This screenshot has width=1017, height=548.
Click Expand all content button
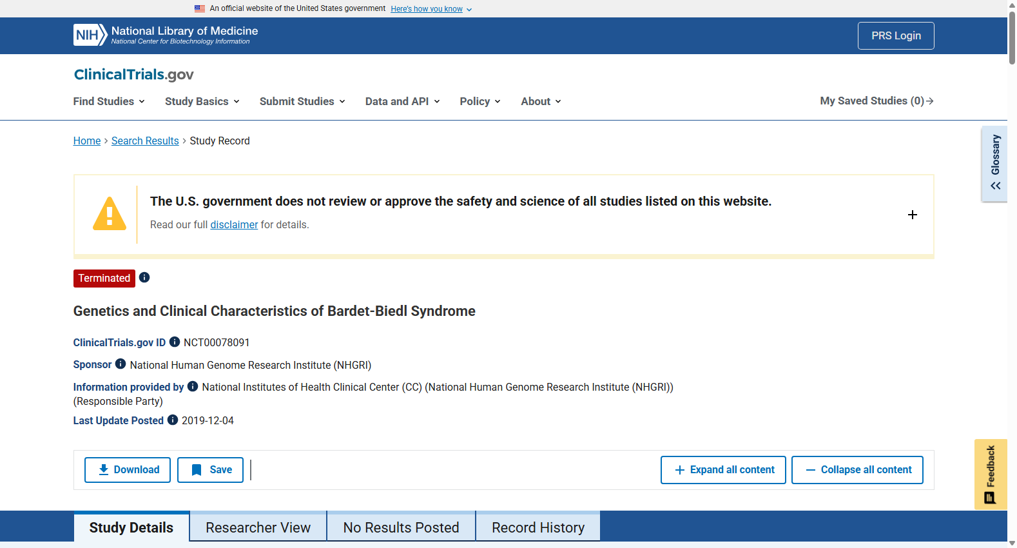tap(723, 470)
